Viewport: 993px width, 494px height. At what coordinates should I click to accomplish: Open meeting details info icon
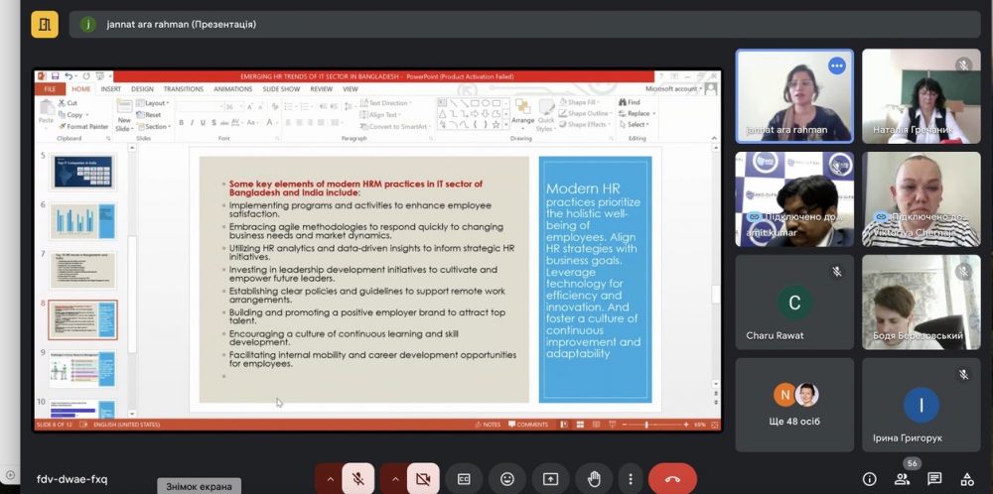click(870, 479)
